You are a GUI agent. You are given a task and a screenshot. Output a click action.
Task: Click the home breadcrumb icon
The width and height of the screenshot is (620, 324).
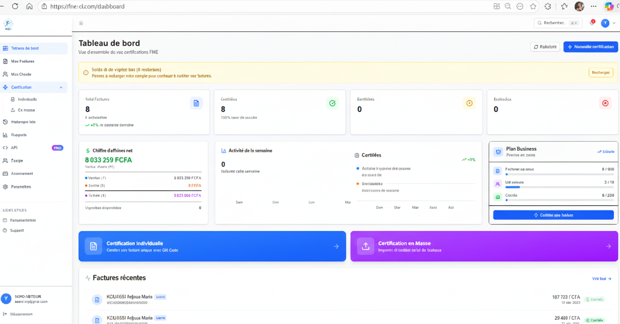(81, 23)
